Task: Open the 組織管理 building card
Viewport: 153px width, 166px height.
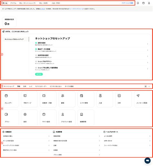Action: tap(86, 118)
